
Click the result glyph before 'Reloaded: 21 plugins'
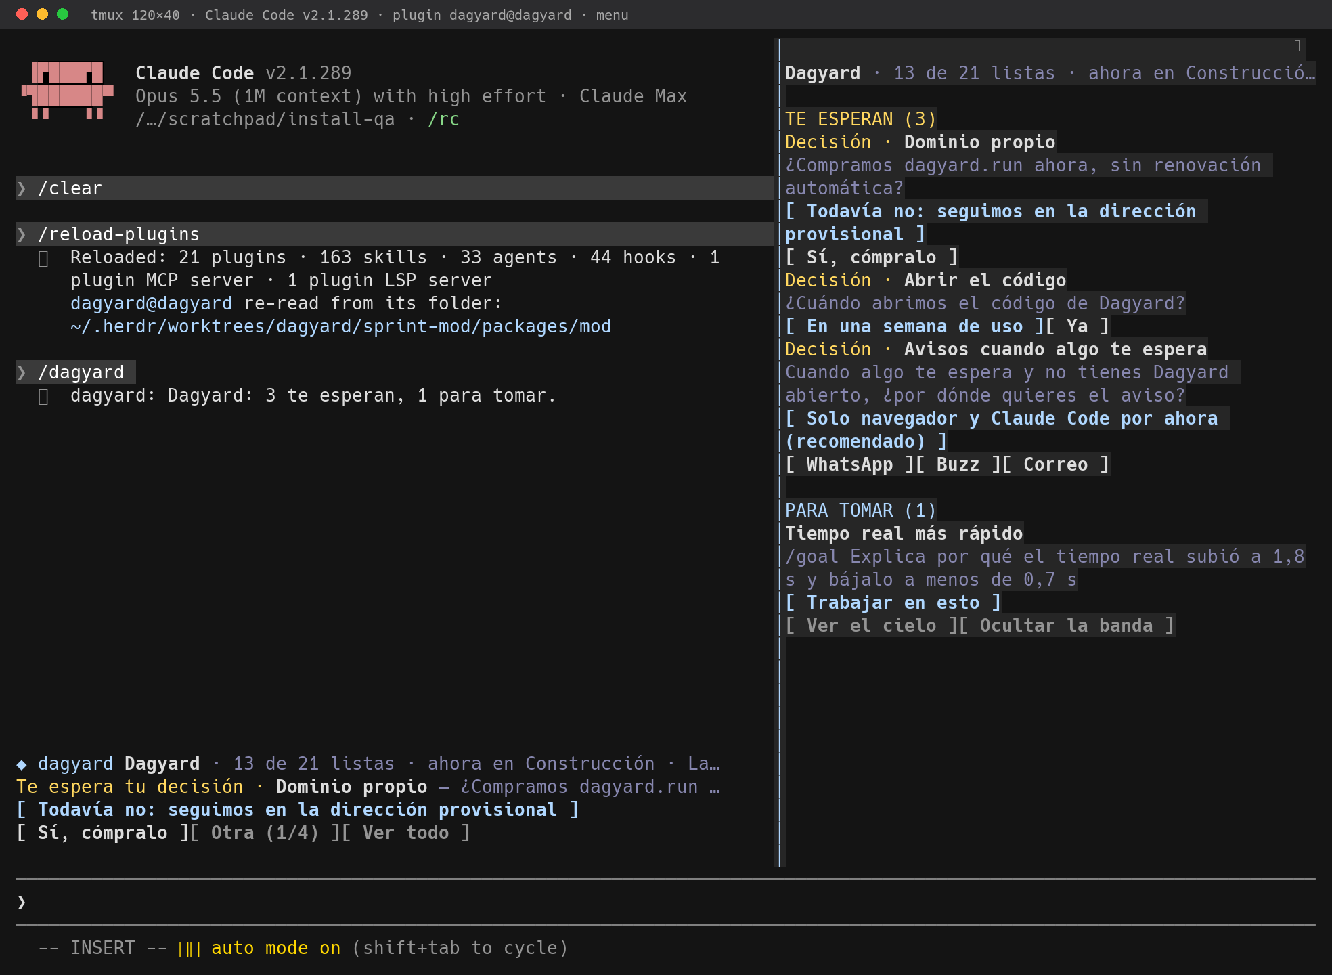click(43, 259)
